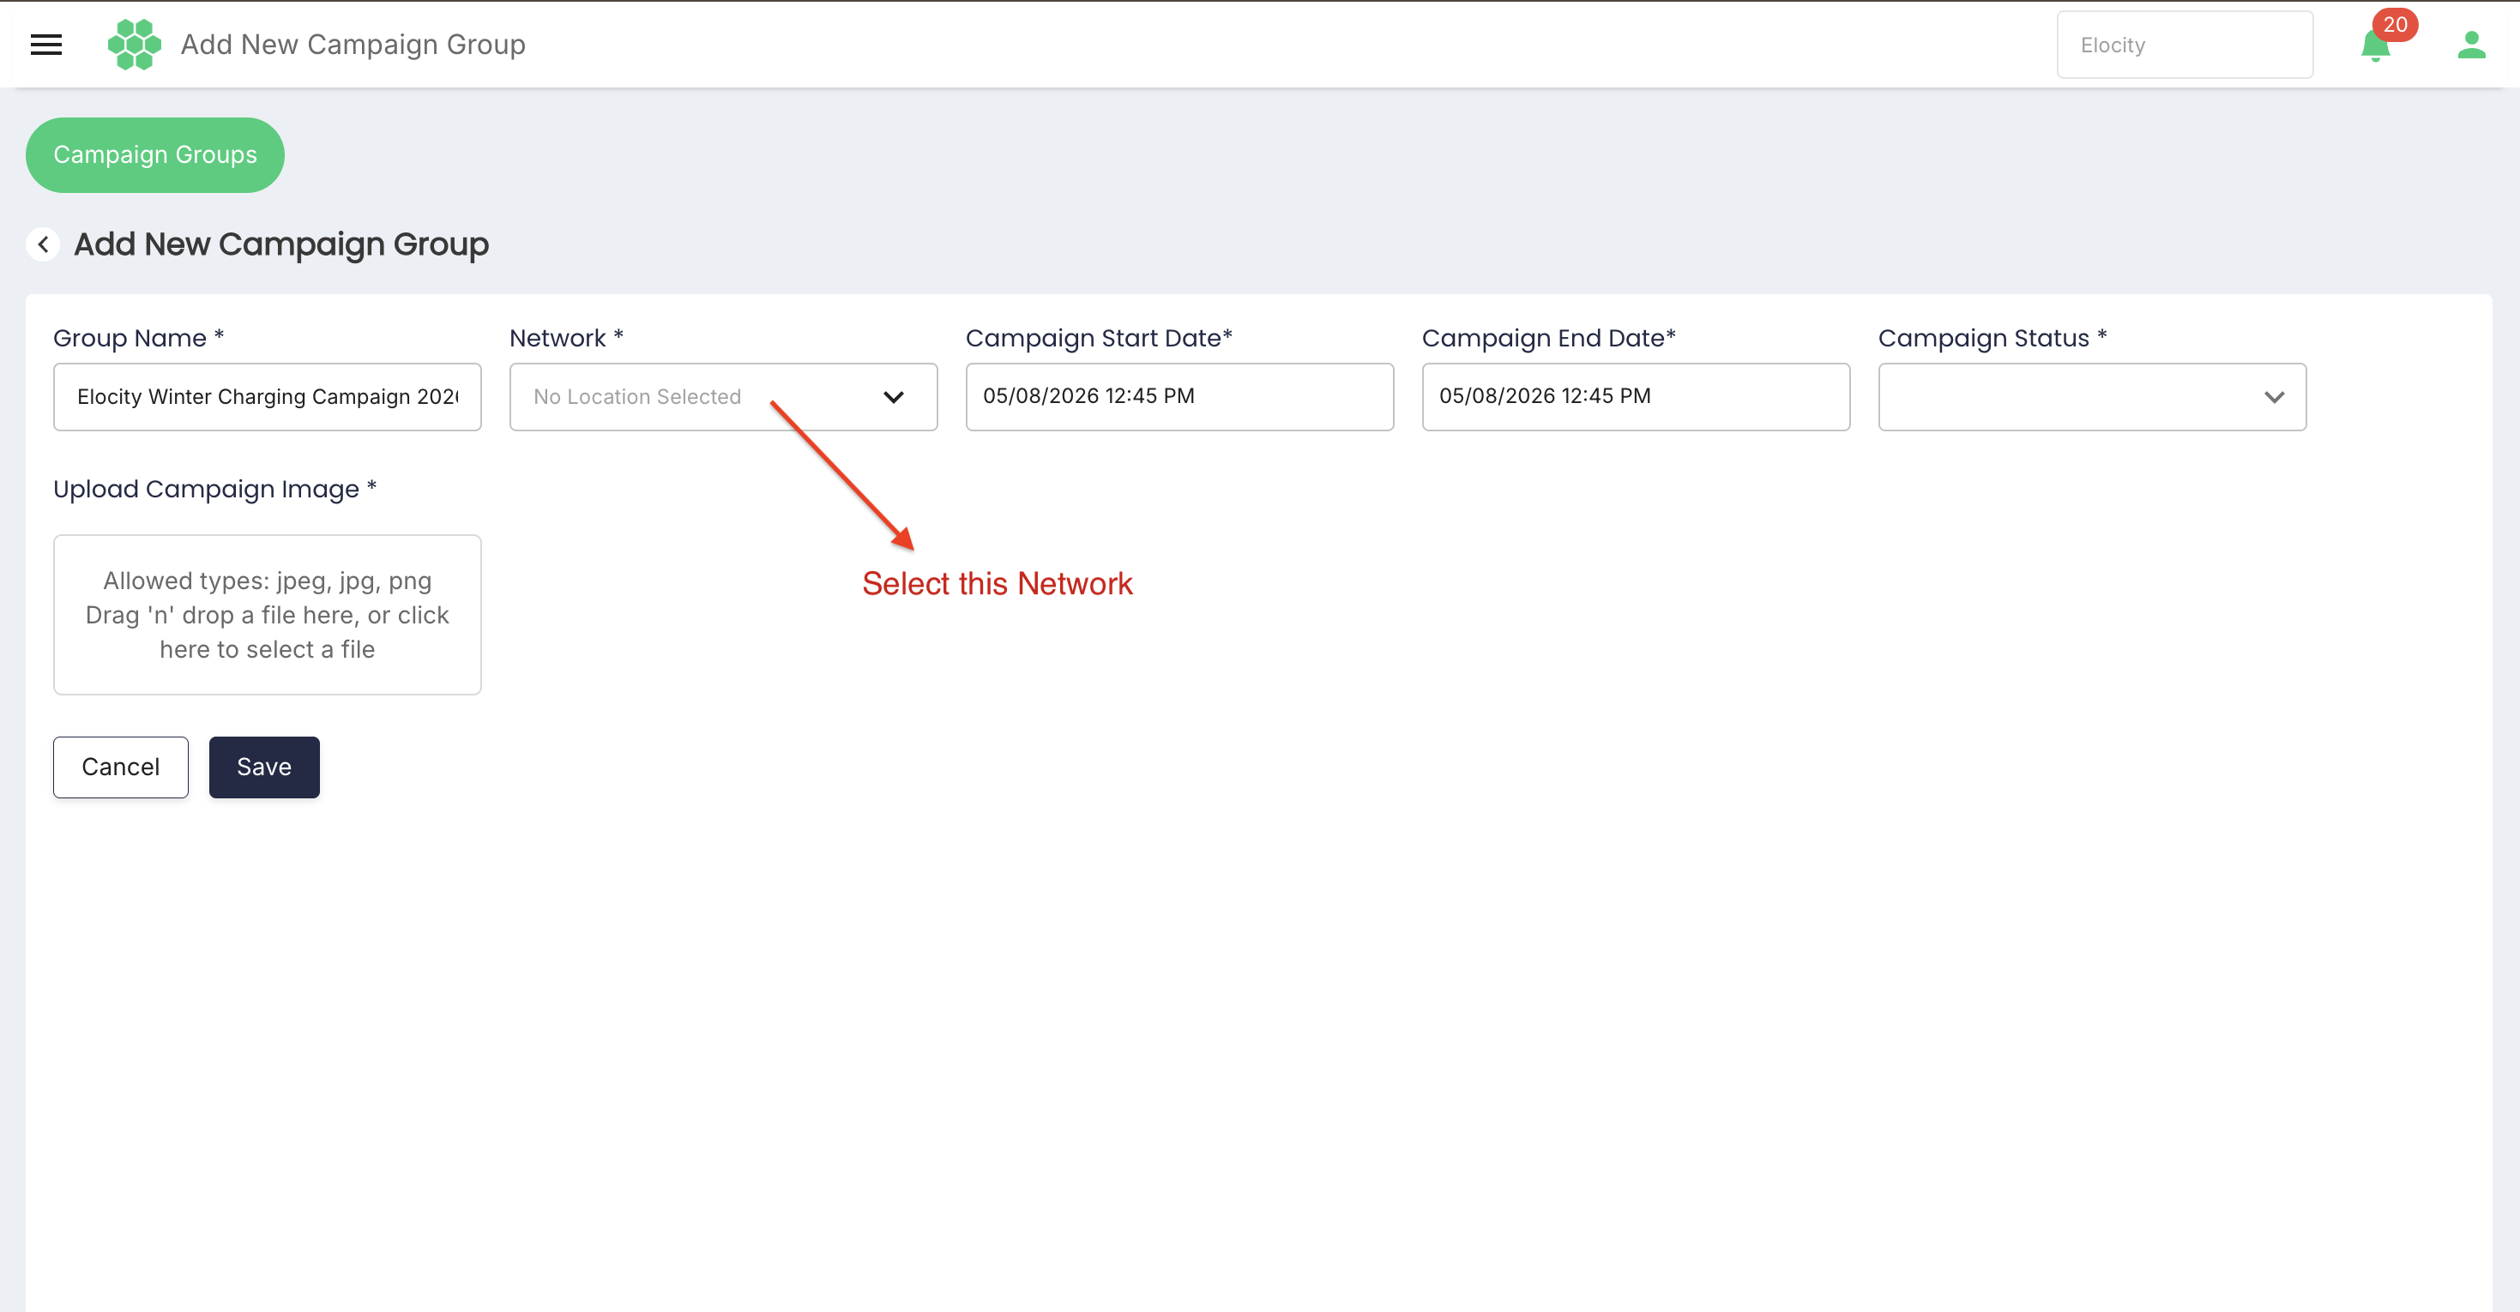2520x1312 pixels.
Task: Click the No Location Selected placeholder text
Action: pos(636,396)
